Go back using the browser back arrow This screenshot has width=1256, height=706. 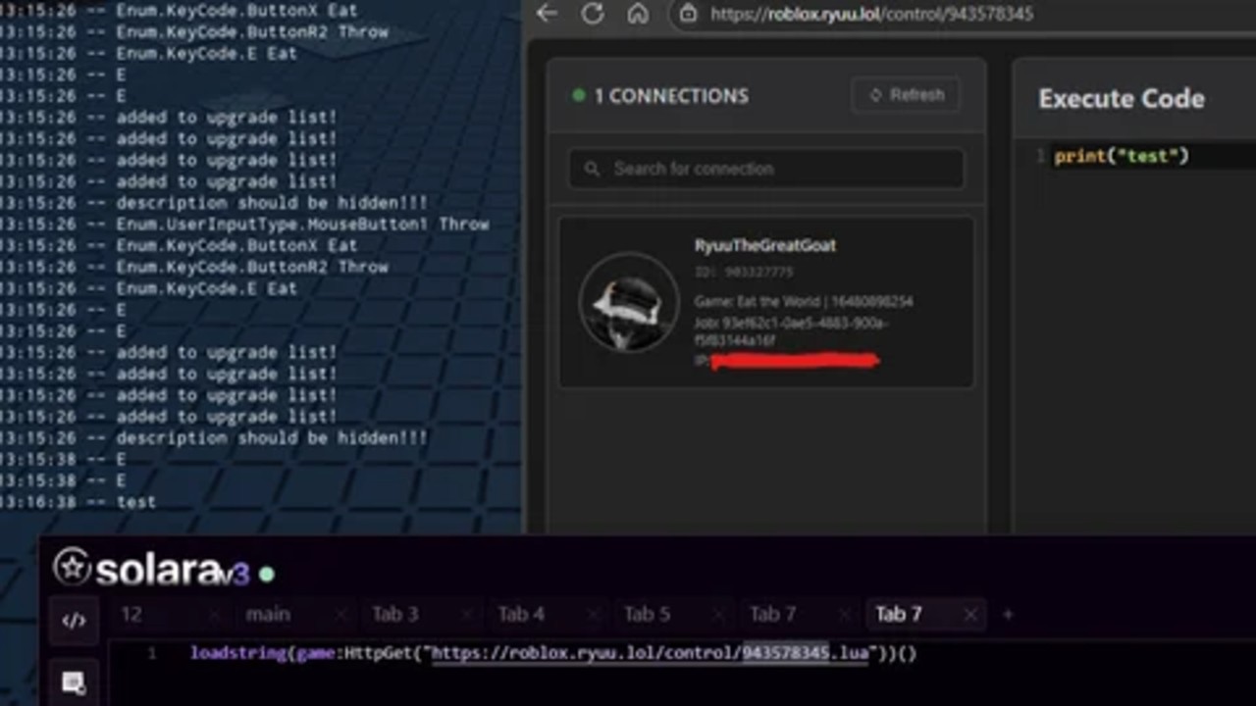pyautogui.click(x=548, y=14)
